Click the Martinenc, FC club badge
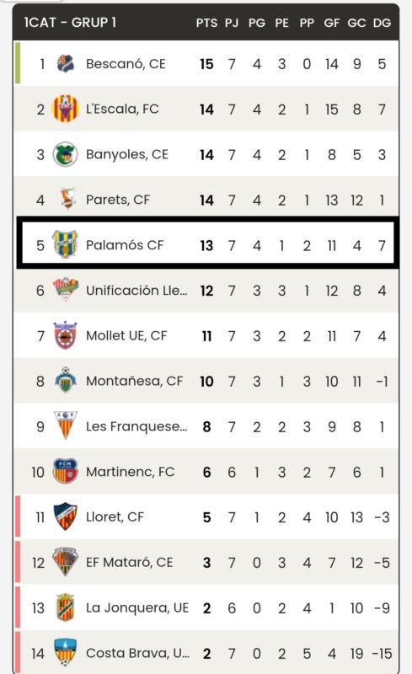Screen dimensions: 412x674 coord(66,471)
